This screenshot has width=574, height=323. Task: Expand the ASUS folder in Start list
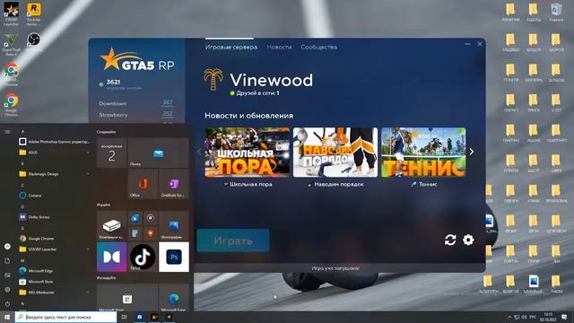[x=54, y=152]
